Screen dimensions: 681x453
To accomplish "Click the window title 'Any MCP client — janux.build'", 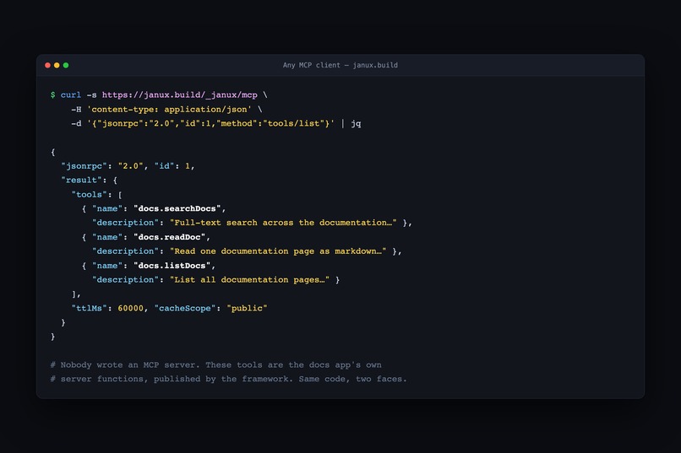I will tap(340, 65).
